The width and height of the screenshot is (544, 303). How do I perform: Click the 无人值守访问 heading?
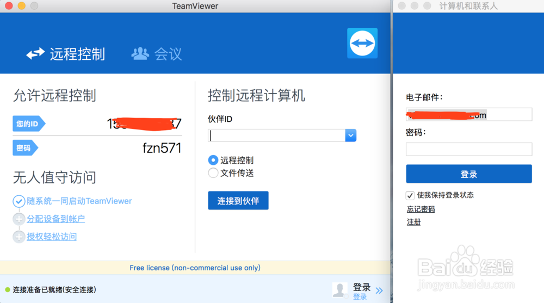[54, 177]
